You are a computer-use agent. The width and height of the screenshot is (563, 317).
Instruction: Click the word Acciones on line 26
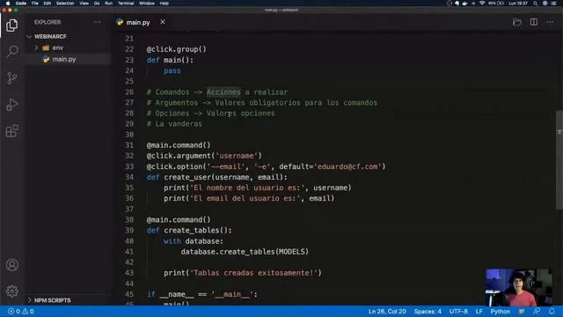pyautogui.click(x=223, y=92)
